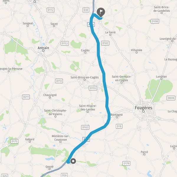This screenshot has height=177, width=177.
Task: Select the D102 road shield
Action: click(105, 43)
